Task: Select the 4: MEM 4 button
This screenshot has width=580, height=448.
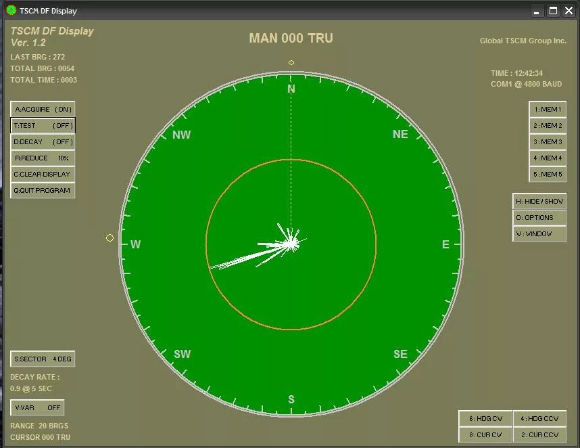Action: (x=548, y=158)
